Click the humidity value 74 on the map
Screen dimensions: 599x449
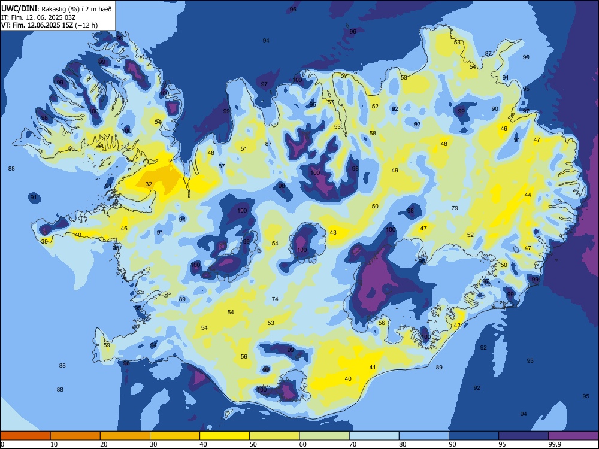[275, 299]
